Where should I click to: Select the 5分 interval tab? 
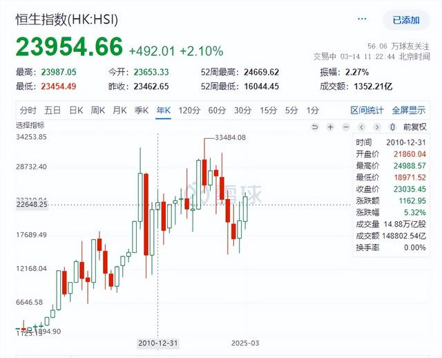[291, 111]
